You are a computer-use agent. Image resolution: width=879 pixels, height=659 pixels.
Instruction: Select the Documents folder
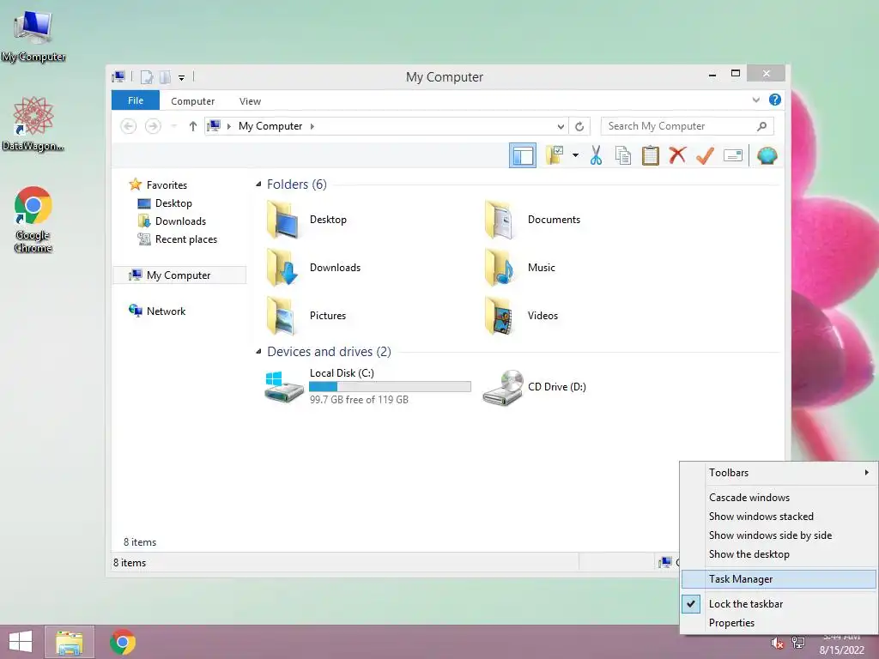click(x=531, y=220)
